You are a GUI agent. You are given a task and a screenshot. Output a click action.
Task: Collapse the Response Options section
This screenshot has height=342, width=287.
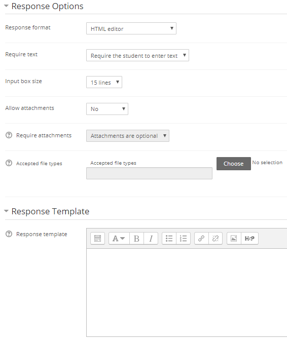click(x=6, y=6)
